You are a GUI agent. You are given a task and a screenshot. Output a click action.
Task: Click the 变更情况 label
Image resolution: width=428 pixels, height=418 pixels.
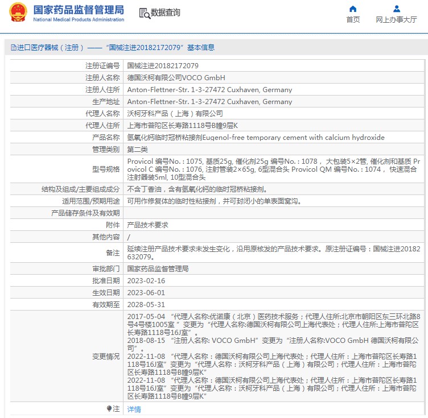click(x=106, y=357)
